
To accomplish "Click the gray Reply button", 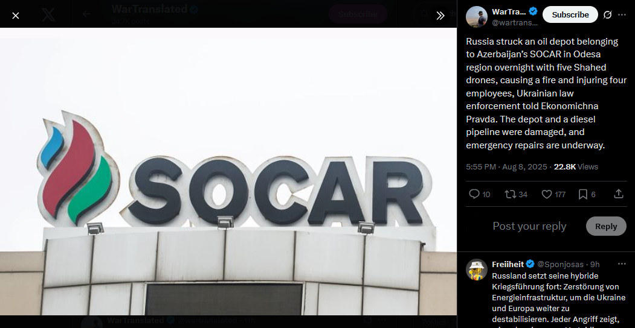I will coord(606,226).
